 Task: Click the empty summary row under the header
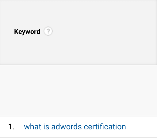(x=78, y=91)
